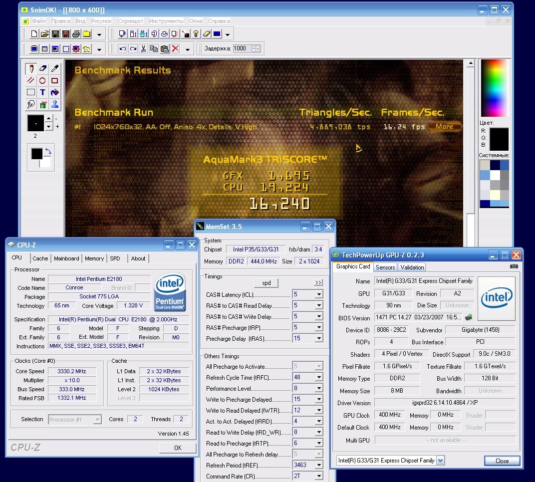Select the eraser tool in SnimOK tool palette

[x=42, y=68]
